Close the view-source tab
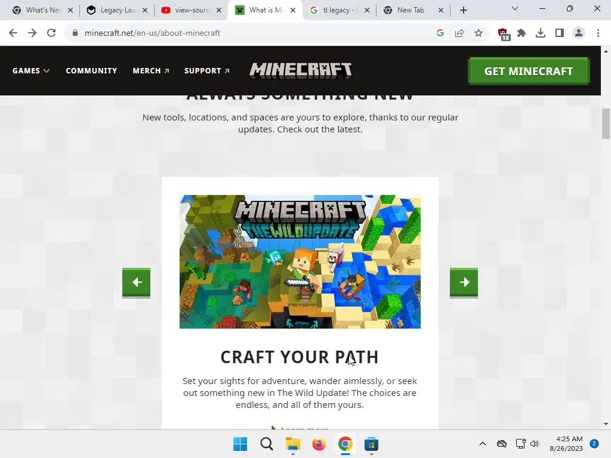Viewport: 611px width, 458px height. pyautogui.click(x=219, y=10)
